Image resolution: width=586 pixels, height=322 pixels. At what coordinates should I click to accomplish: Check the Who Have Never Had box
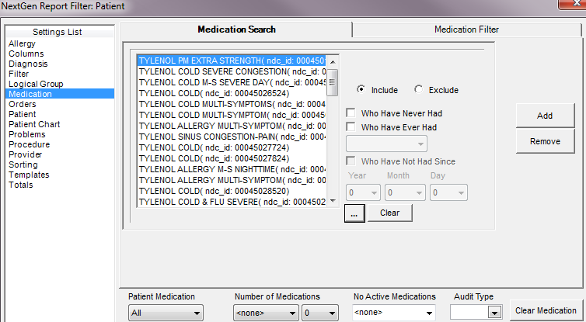click(x=351, y=113)
